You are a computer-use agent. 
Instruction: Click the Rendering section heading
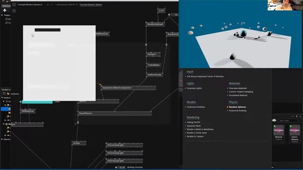click(193, 118)
